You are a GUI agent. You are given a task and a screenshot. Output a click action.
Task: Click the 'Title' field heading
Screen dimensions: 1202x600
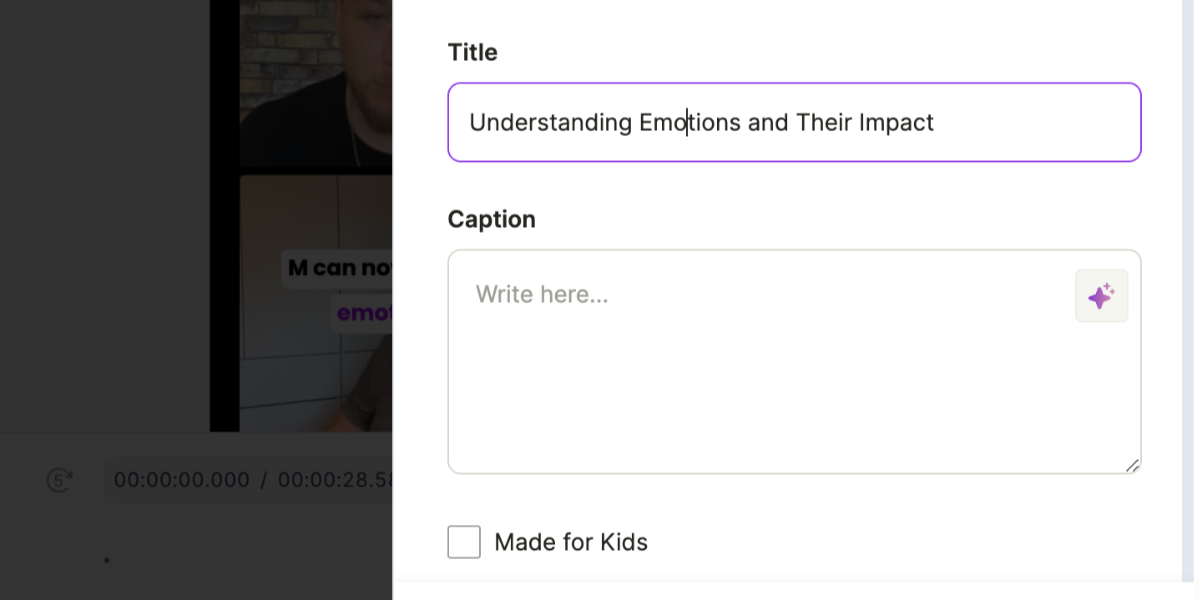click(x=472, y=53)
